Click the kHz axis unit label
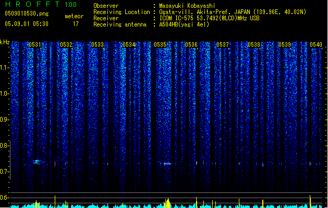 pyautogui.click(x=5, y=42)
